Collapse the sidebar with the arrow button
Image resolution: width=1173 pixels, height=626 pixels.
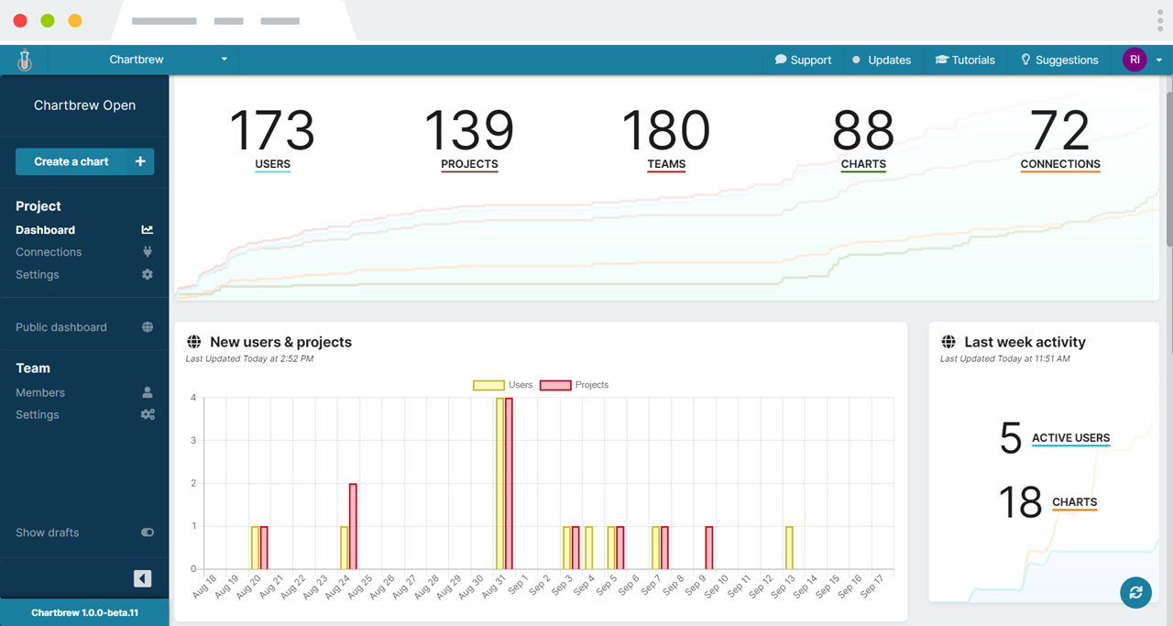142,578
